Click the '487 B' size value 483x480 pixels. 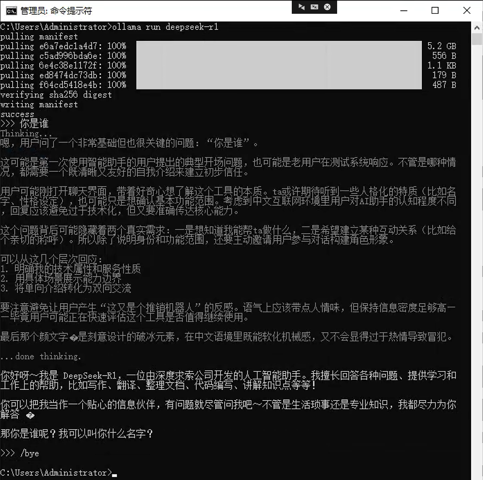pyautogui.click(x=444, y=85)
